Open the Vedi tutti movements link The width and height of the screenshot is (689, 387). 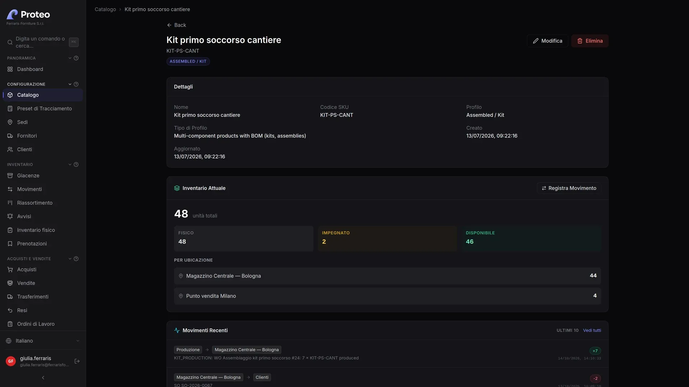pyautogui.click(x=592, y=330)
